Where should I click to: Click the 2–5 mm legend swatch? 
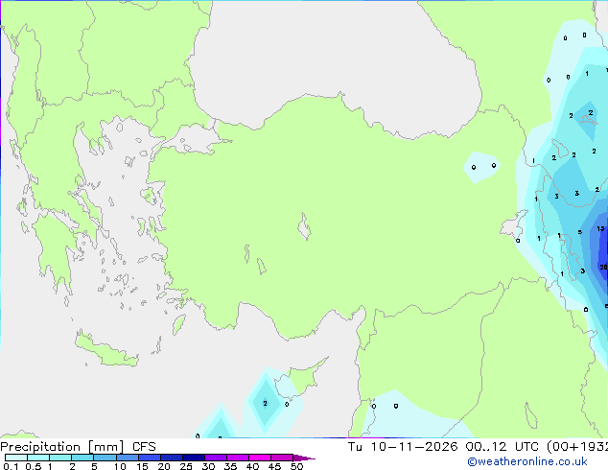[82, 458]
